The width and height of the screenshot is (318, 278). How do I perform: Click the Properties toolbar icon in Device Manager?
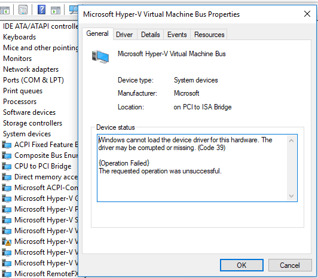pos(23,10)
